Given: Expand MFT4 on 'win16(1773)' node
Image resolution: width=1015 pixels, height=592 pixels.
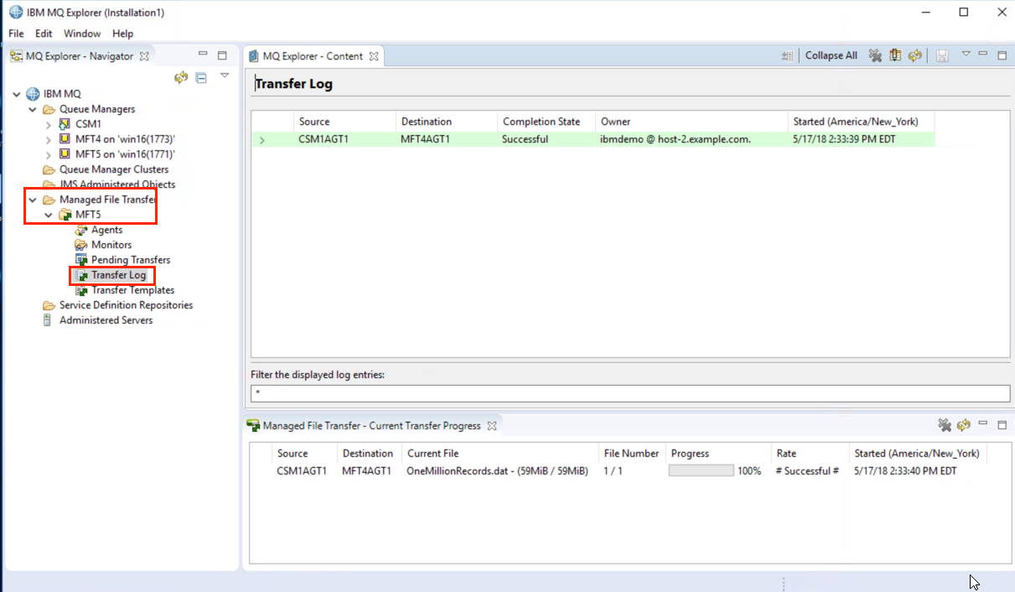Looking at the screenshot, I should pos(49,139).
